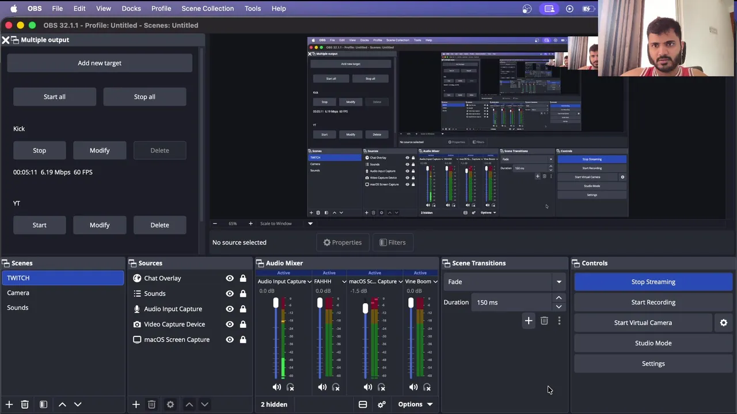Viewport: 737px width, 414px height.
Task: Click Start Recording button
Action: 653,302
